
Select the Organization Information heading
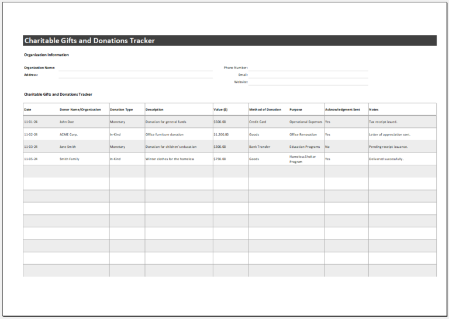[46, 55]
